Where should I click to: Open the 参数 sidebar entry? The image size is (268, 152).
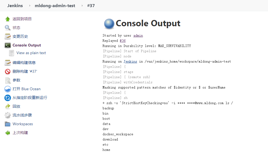click(x=16, y=80)
